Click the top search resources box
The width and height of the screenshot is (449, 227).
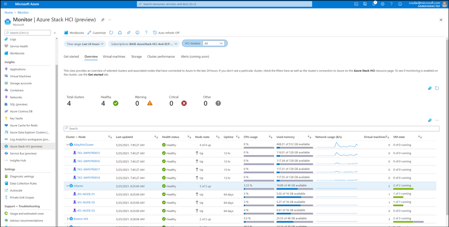(225, 4)
